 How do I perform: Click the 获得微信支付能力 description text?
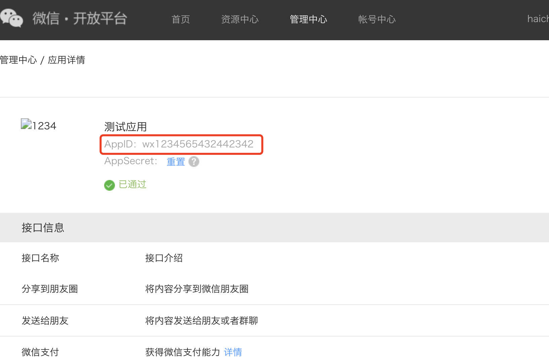[x=183, y=352]
